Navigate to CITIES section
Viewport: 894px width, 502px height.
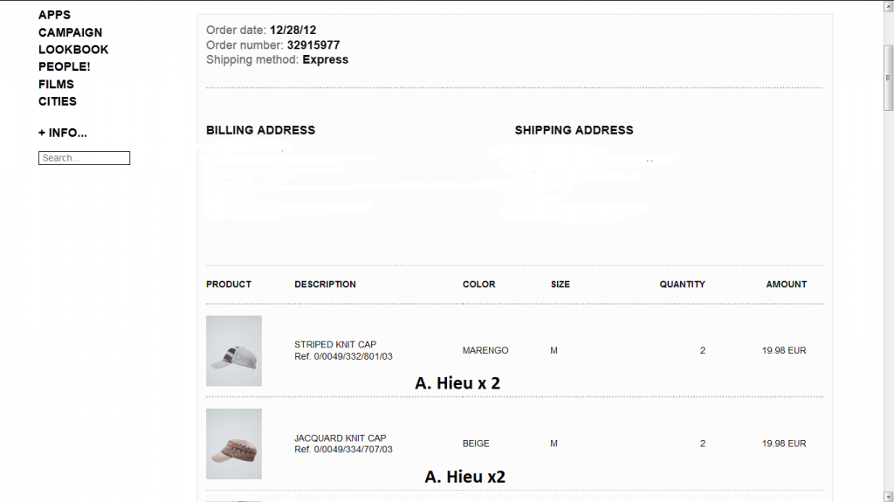58,101
